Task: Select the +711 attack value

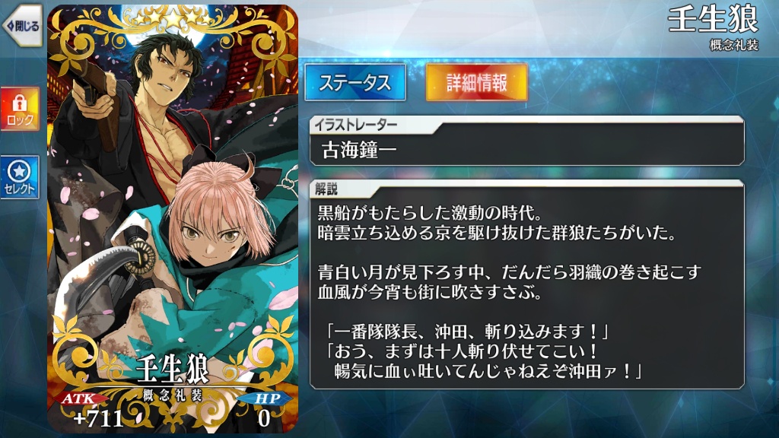Action: (98, 419)
